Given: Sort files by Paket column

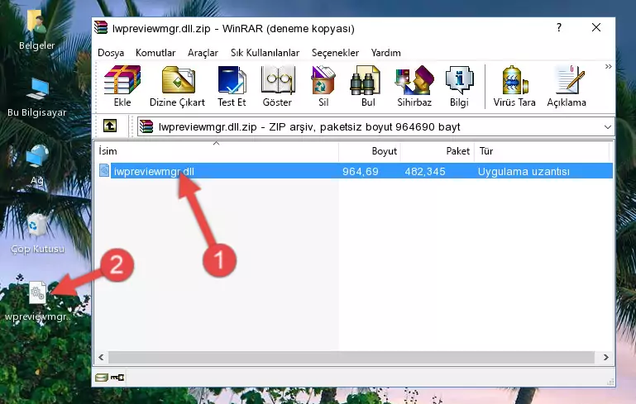Looking at the screenshot, I should click(x=438, y=151).
